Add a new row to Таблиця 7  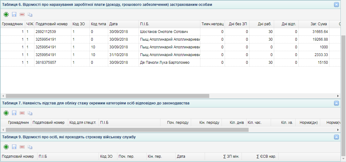pos(6,113)
